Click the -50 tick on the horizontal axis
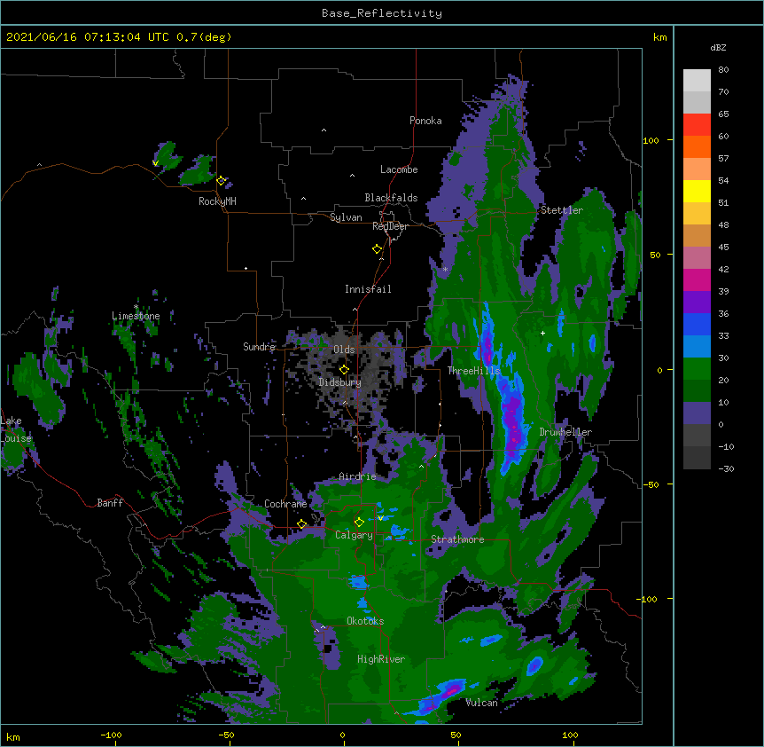Image resolution: width=764 pixels, height=747 pixels. pyautogui.click(x=226, y=735)
